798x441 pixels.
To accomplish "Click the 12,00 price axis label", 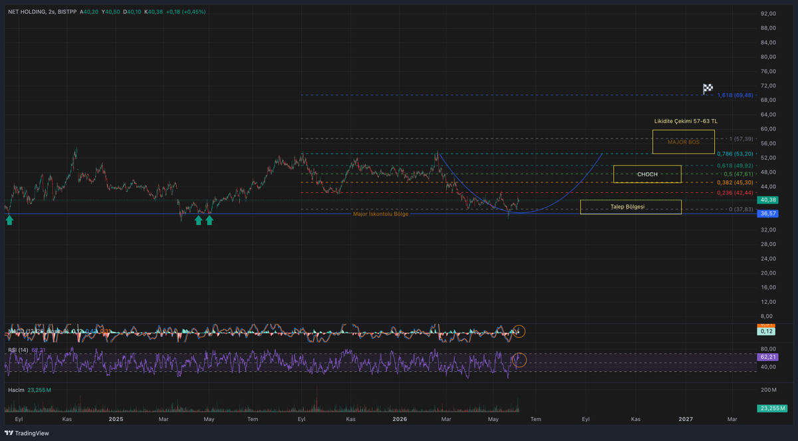I will click(x=768, y=301).
